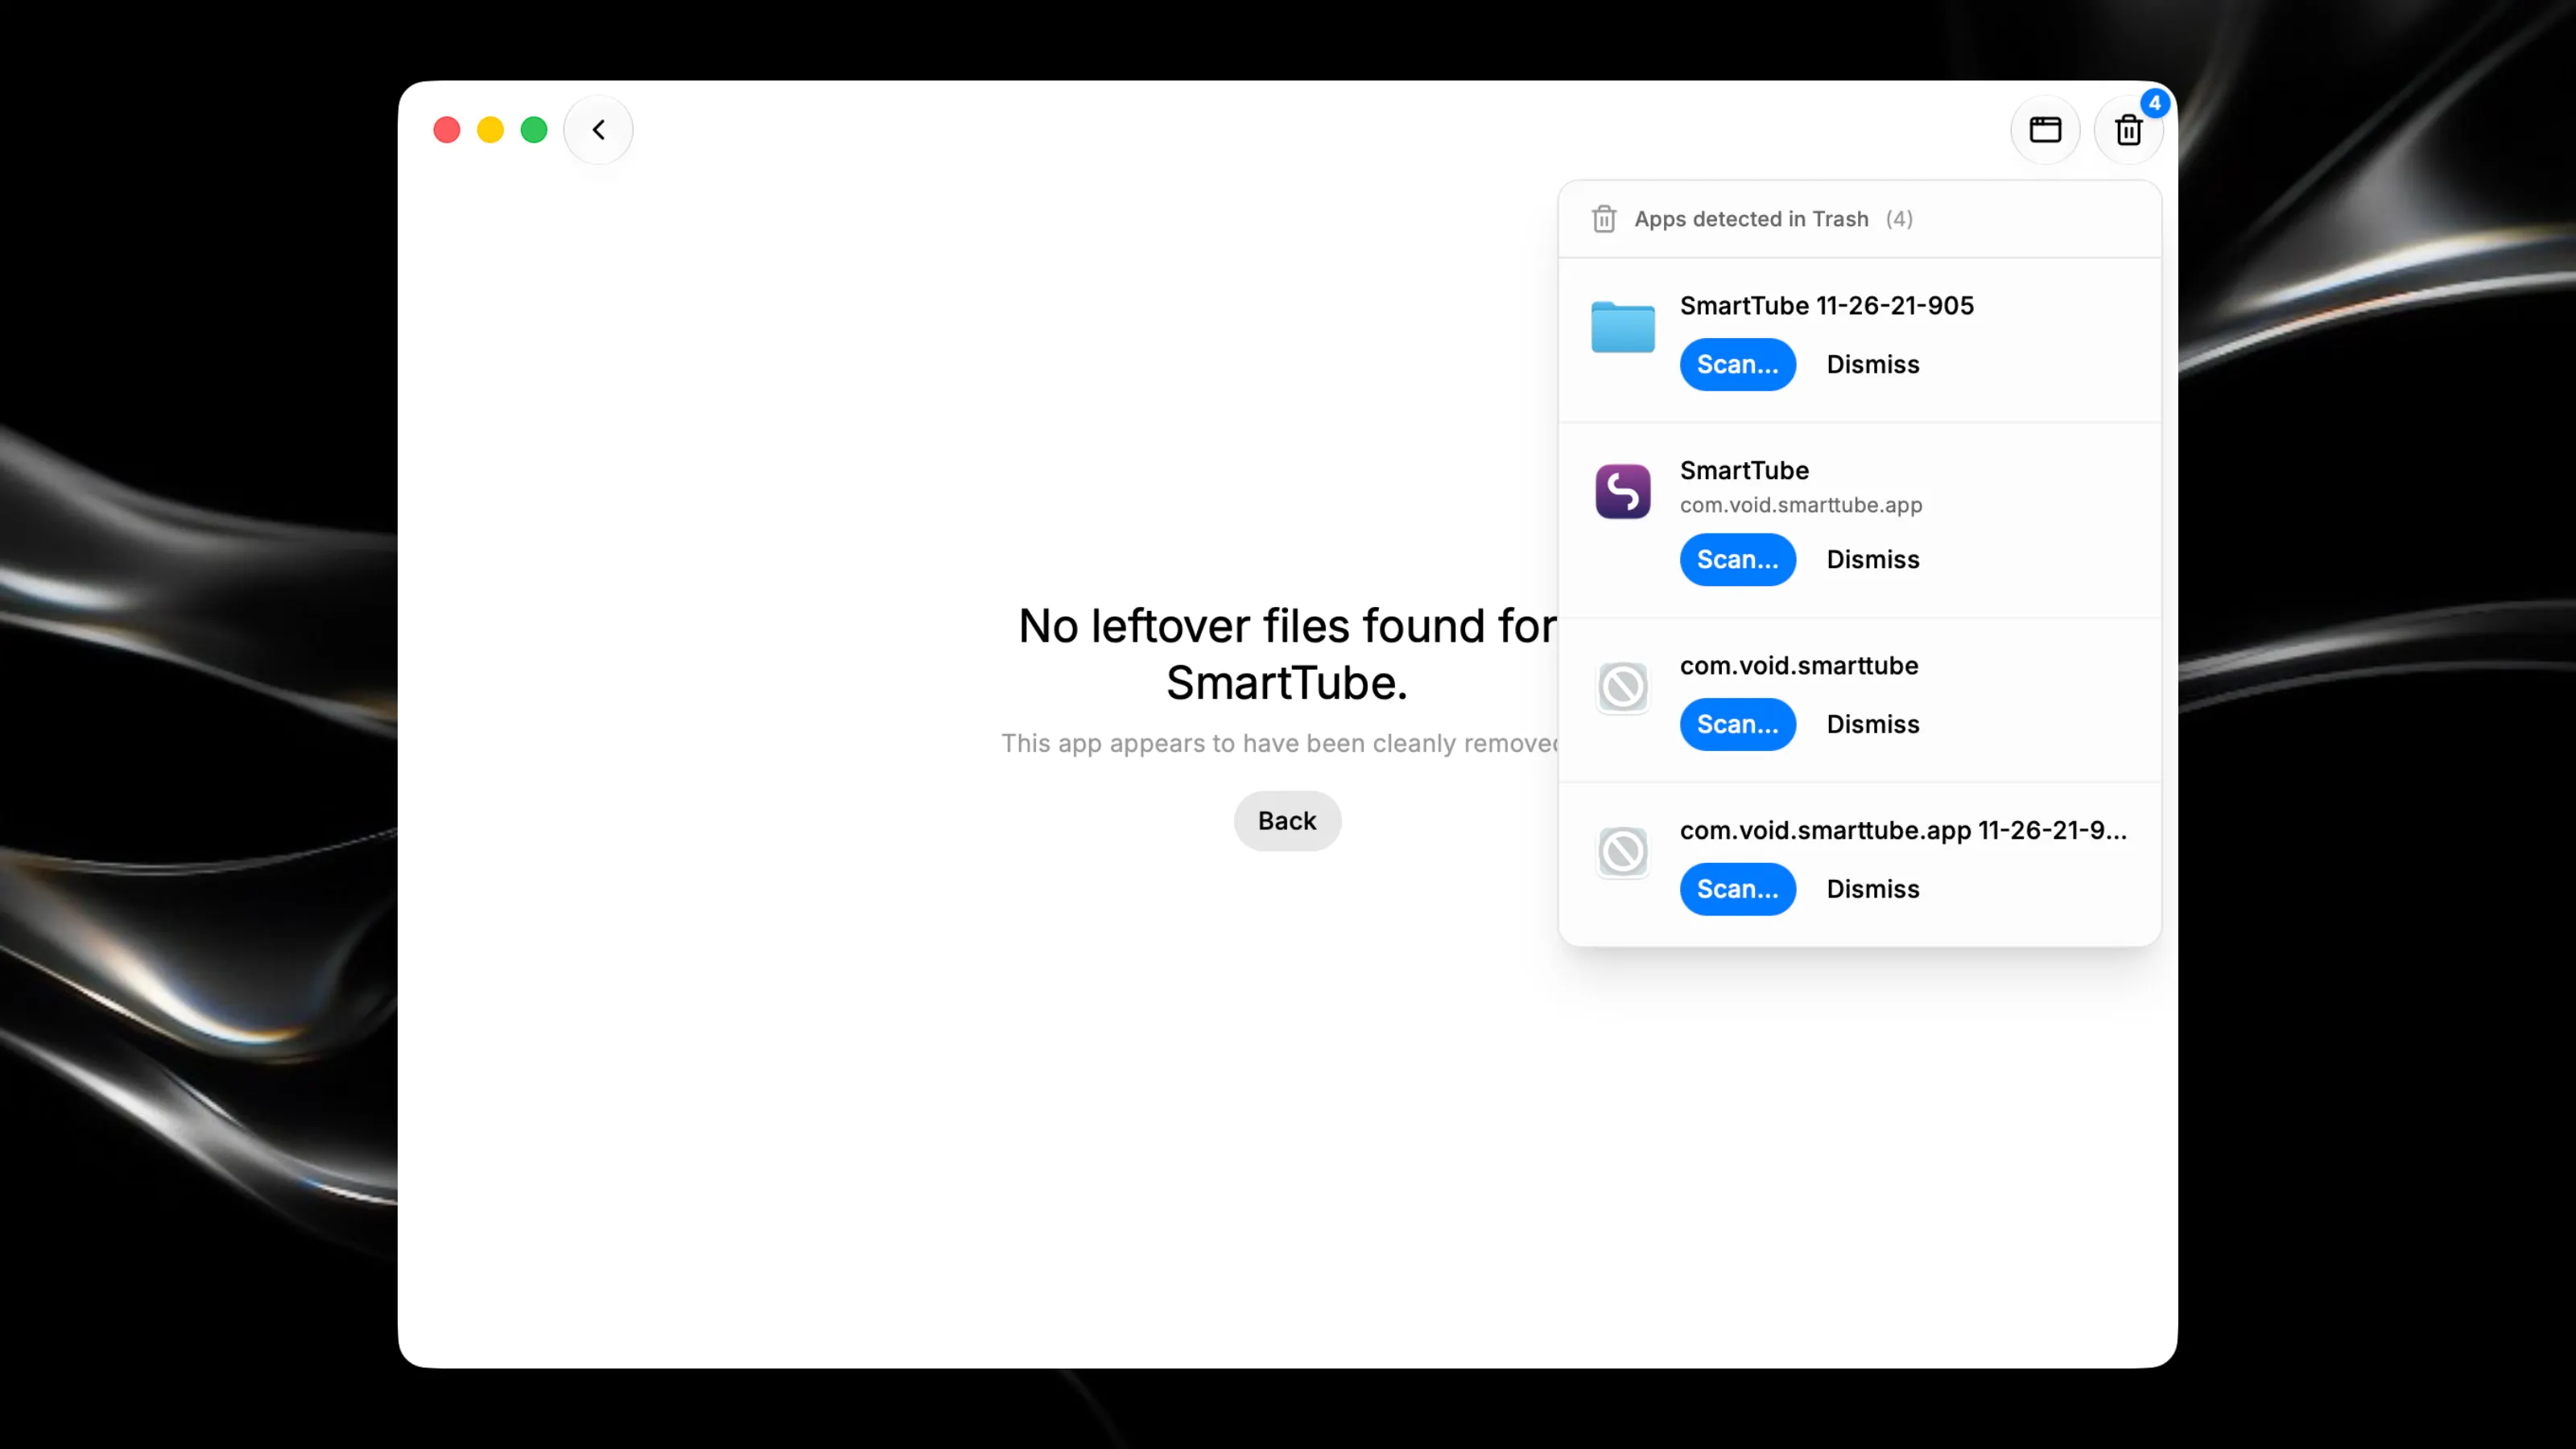Click the com.void.smarttube.app 11-26-21-9... placeholder icon
2576x1449 pixels.
coord(1623,852)
